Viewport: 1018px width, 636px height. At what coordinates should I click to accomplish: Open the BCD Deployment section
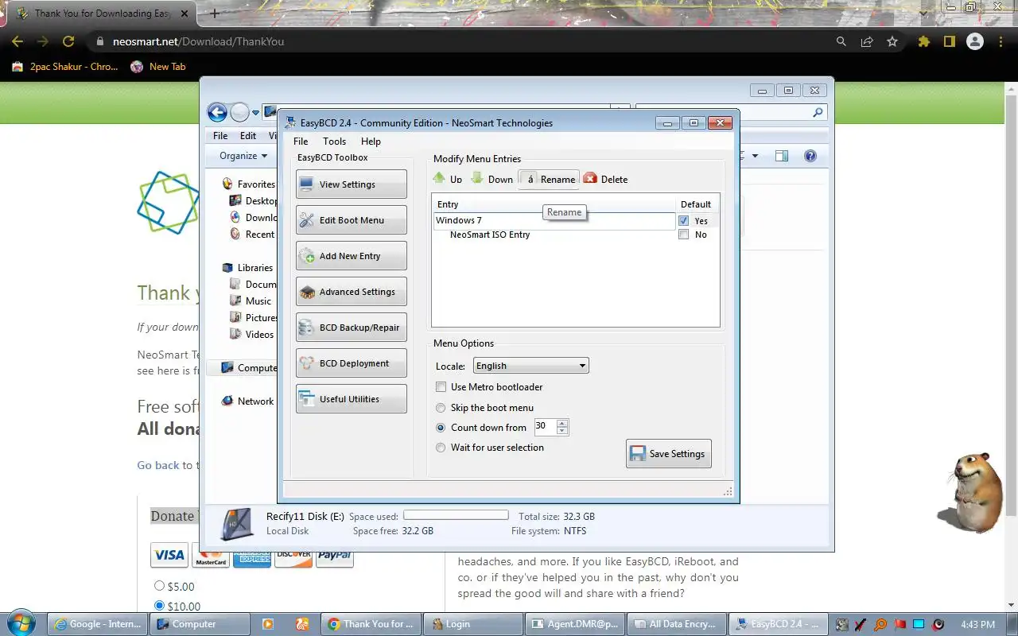point(351,363)
